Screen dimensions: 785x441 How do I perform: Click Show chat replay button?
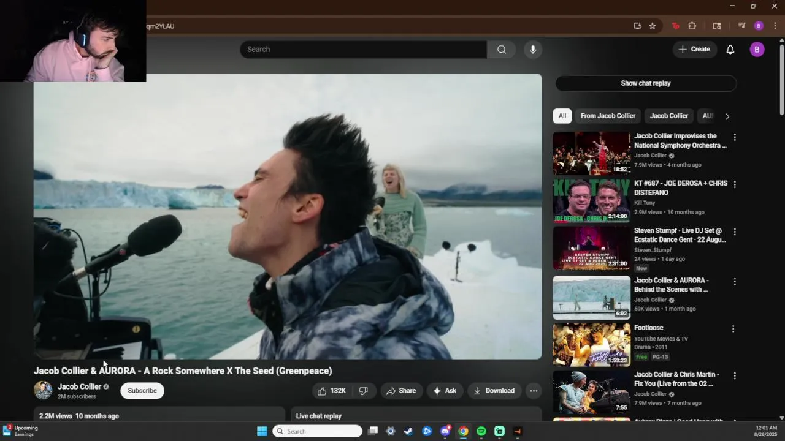tap(646, 83)
